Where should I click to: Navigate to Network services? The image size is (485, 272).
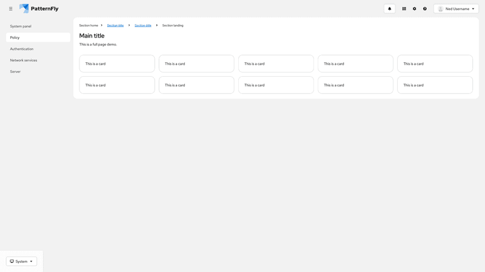coord(24,60)
